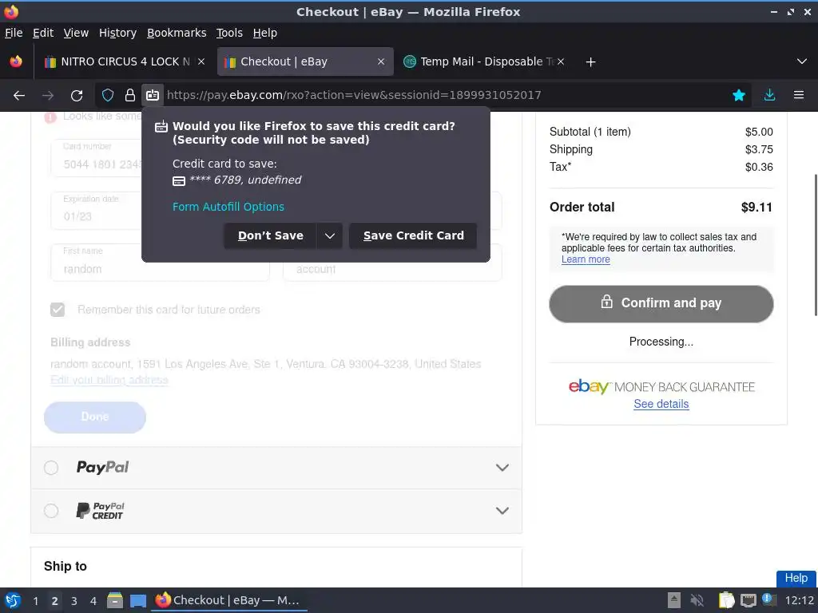The image size is (818, 613).
Task: Switch to workspace 1
Action: [x=35, y=601]
